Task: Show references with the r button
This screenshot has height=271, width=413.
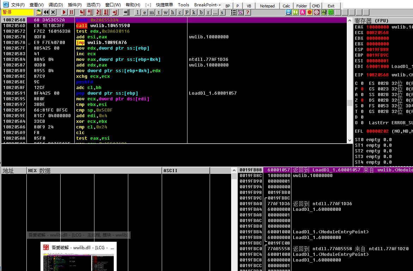Action: point(208,12)
